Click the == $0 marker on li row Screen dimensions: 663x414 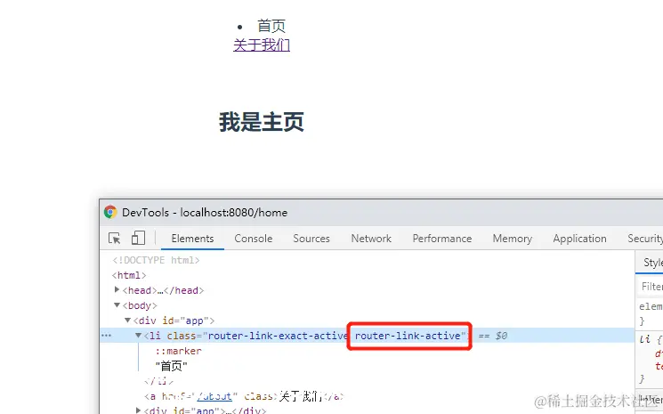coord(493,336)
